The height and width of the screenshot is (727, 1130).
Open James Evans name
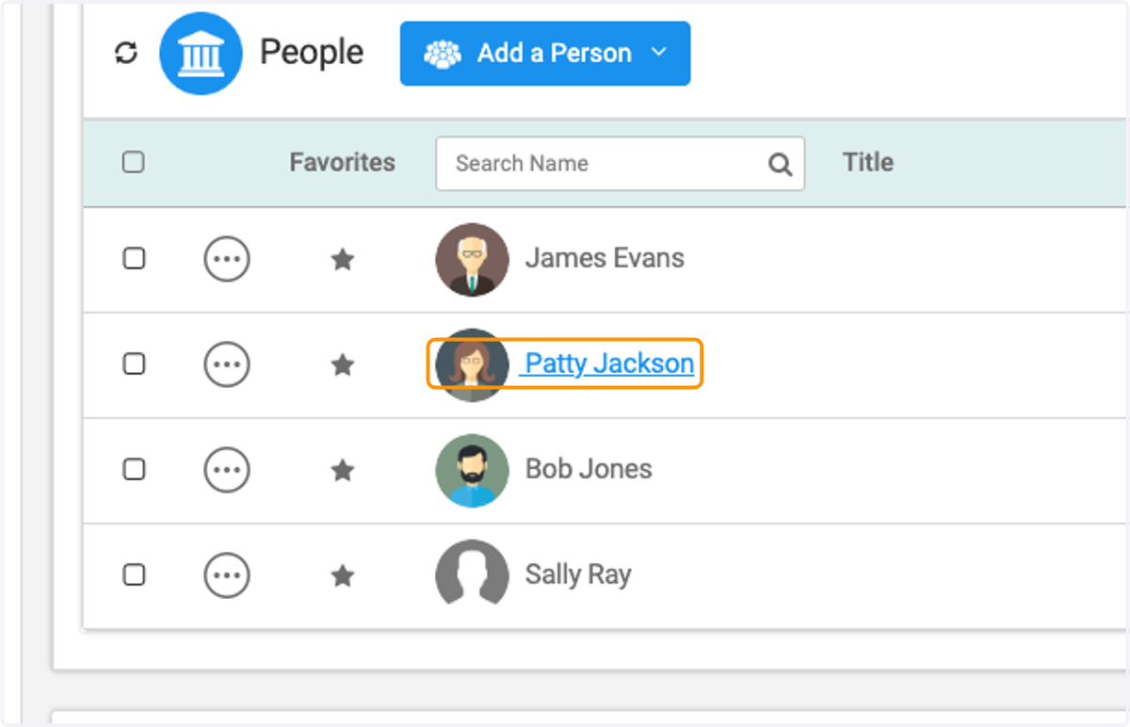[605, 258]
